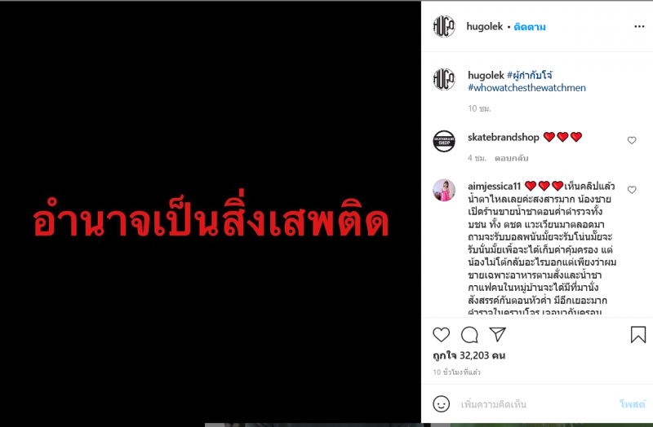This screenshot has height=427, width=653.
Task: Like the post with heart icon
Action: (441, 334)
